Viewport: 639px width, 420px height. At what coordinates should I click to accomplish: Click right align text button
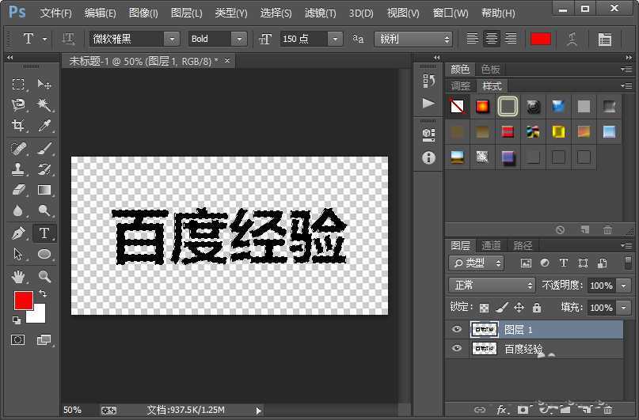coord(511,39)
